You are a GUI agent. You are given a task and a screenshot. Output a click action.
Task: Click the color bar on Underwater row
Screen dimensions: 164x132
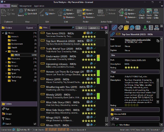tap(98, 58)
